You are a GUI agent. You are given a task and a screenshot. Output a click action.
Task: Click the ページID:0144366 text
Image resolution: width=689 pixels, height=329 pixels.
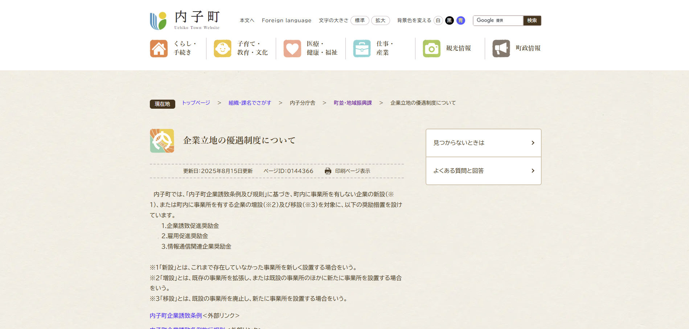click(x=288, y=171)
